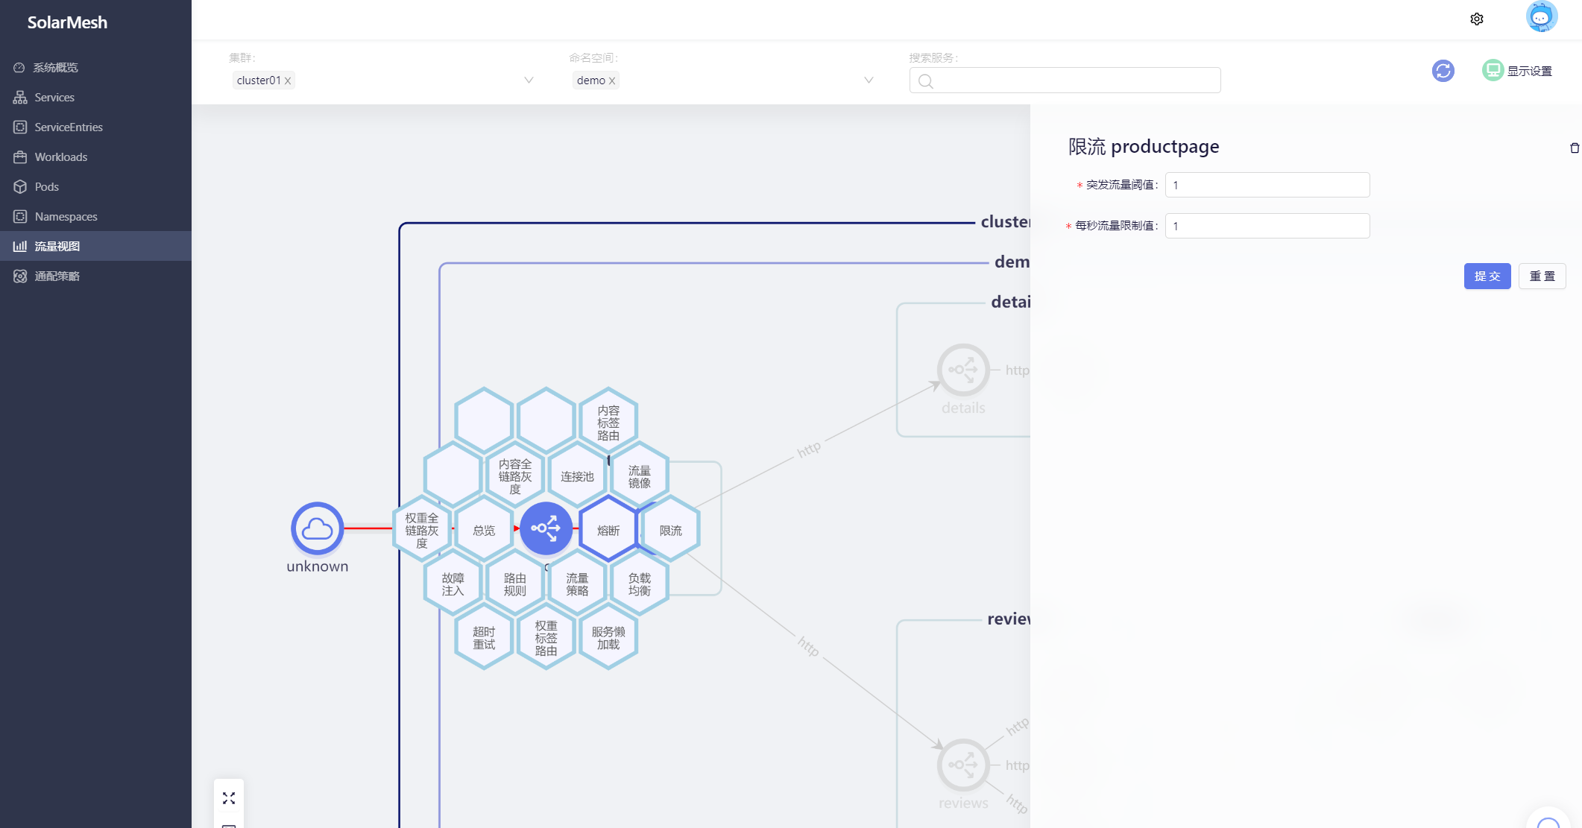This screenshot has height=828, width=1582.
Task: Remove the cluster01 tag
Action: 288,80
